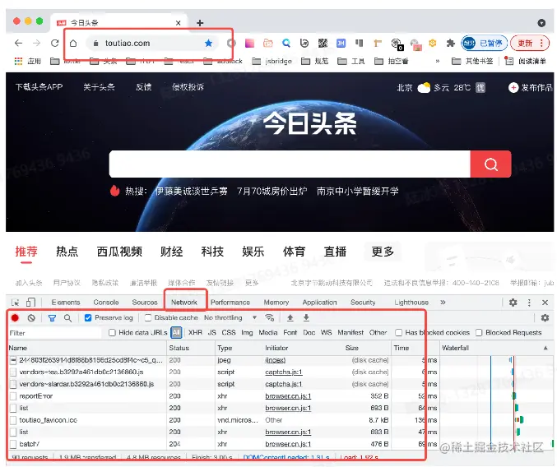Viewport: 557px width, 467px height.
Task: Clear the network log
Action: click(x=31, y=318)
